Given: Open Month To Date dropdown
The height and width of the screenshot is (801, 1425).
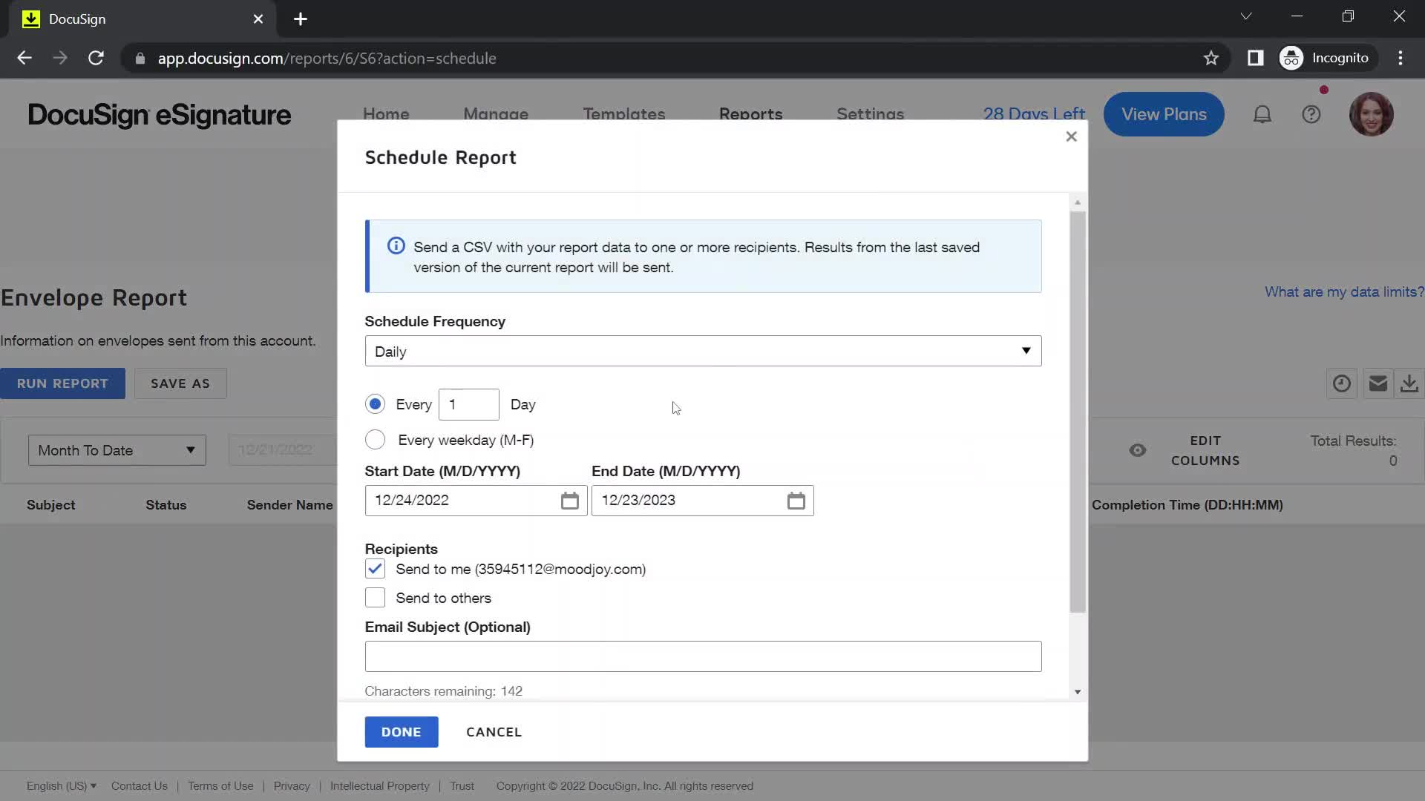Looking at the screenshot, I should tap(117, 450).
